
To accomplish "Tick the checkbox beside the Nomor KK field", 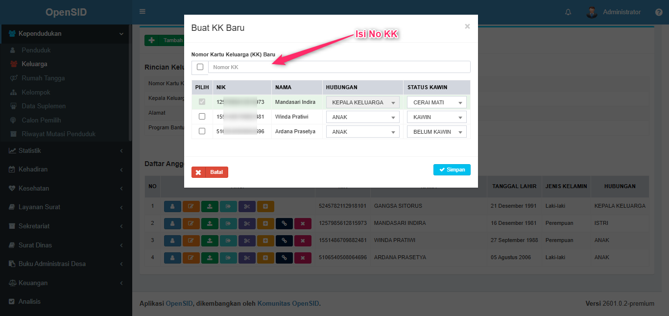I will point(200,67).
